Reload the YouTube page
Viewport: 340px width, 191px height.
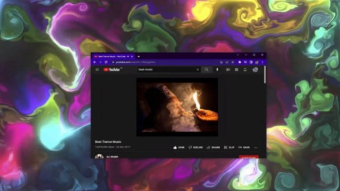coord(106,62)
